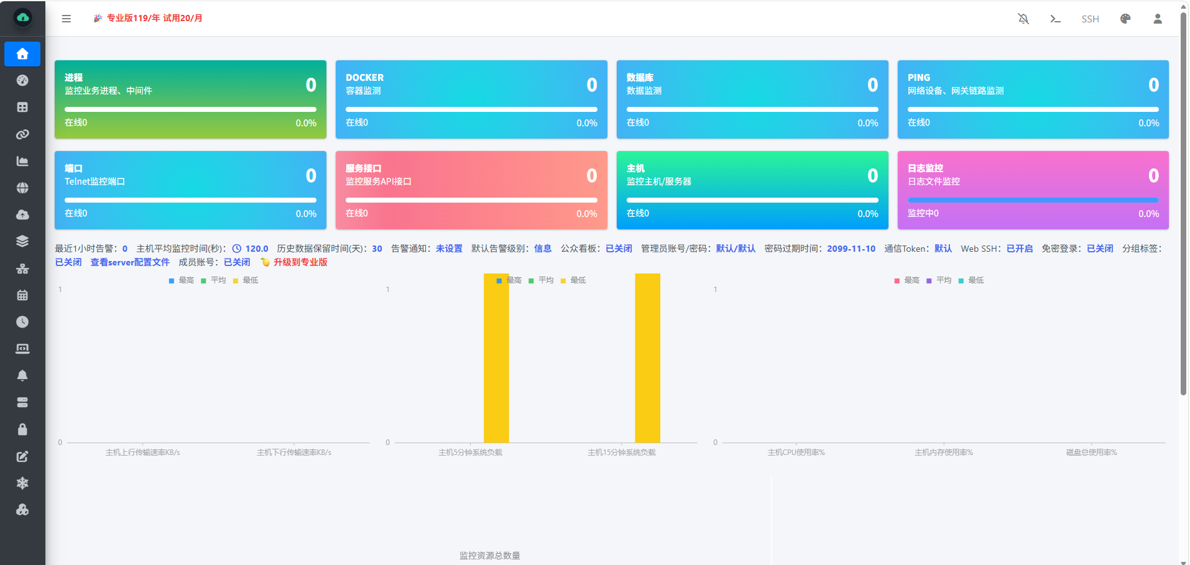
Task: Click the calendar icon in the sidebar
Action: 22,295
